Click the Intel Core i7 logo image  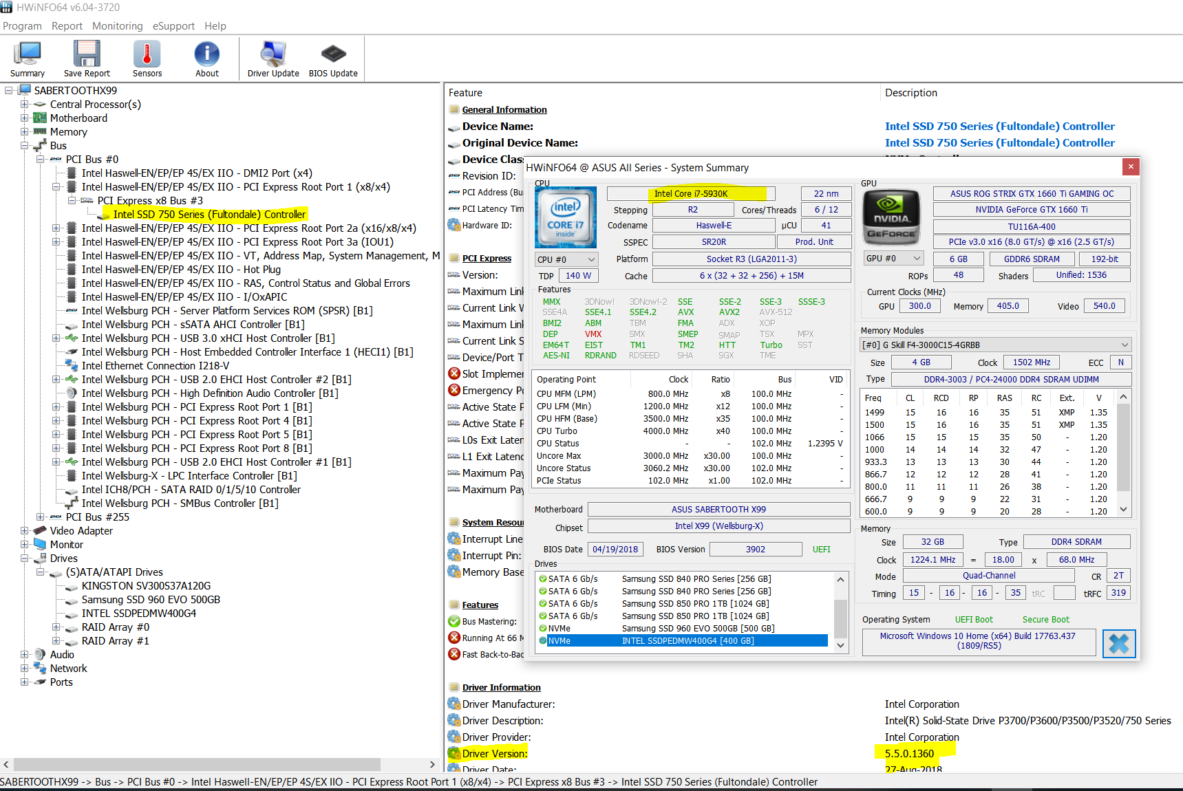click(x=566, y=217)
